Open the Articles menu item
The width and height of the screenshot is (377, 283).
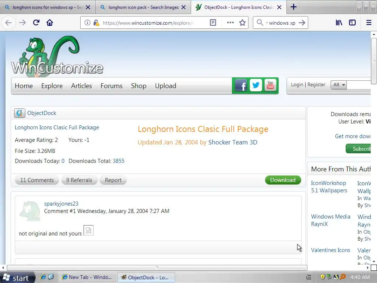coord(81,85)
